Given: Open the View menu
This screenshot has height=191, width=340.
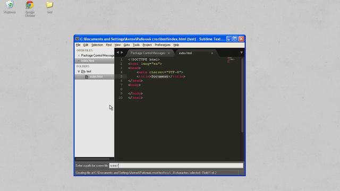Looking at the screenshot, I should click(x=117, y=45).
